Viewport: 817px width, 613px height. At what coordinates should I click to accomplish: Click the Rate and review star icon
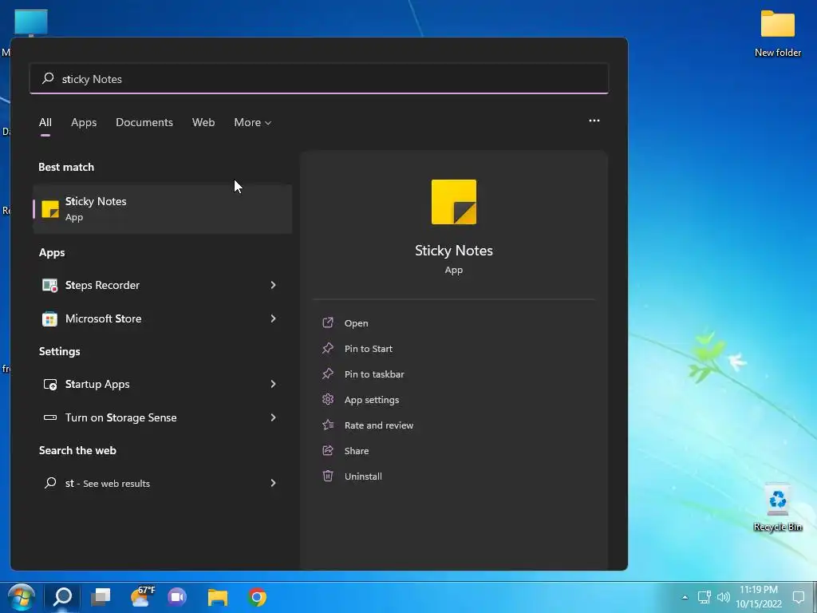(328, 425)
